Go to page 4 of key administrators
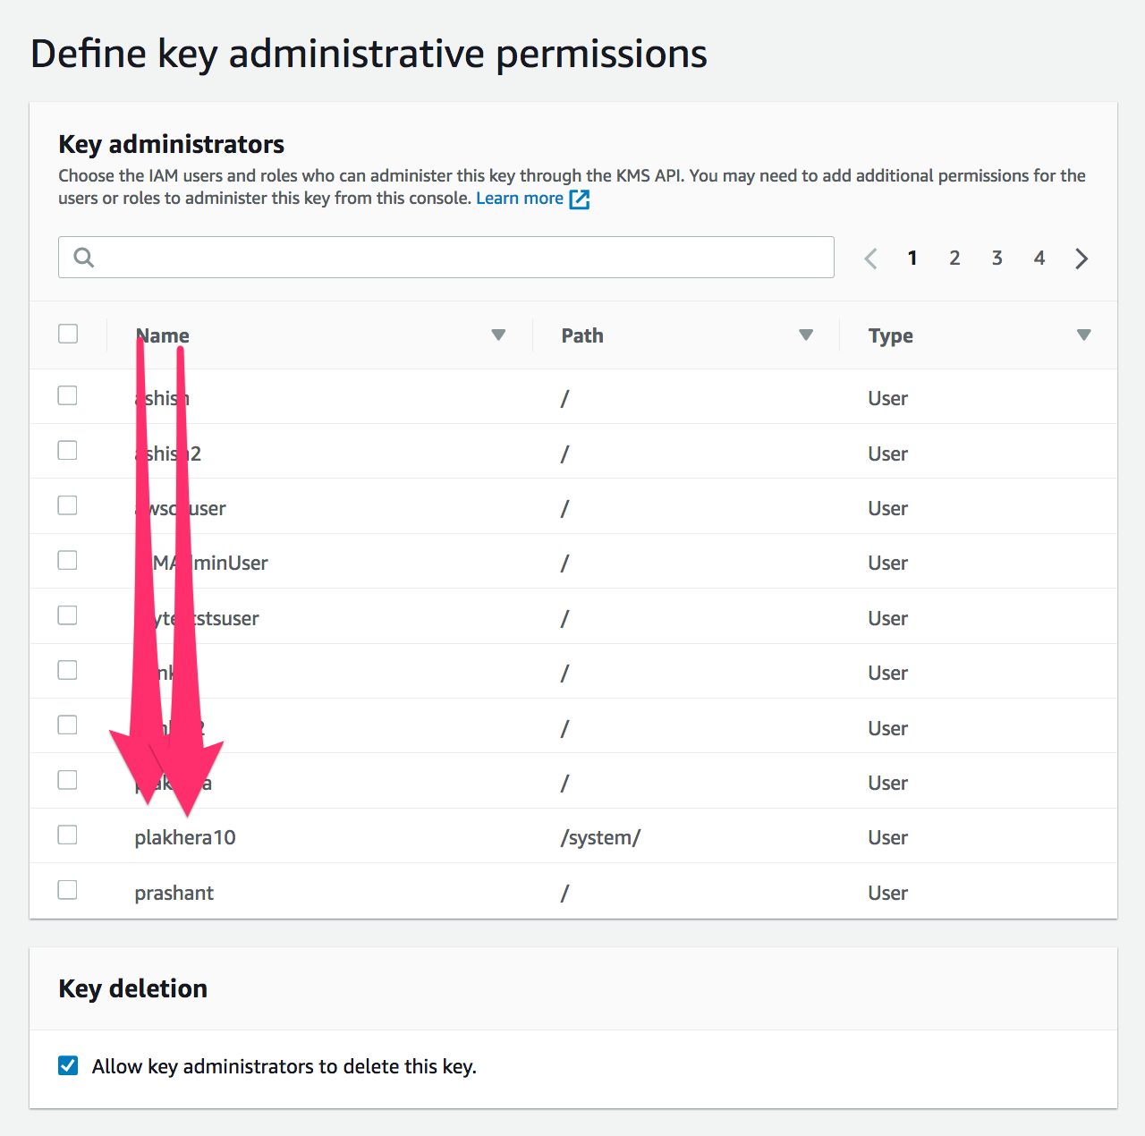 pyautogui.click(x=1039, y=258)
